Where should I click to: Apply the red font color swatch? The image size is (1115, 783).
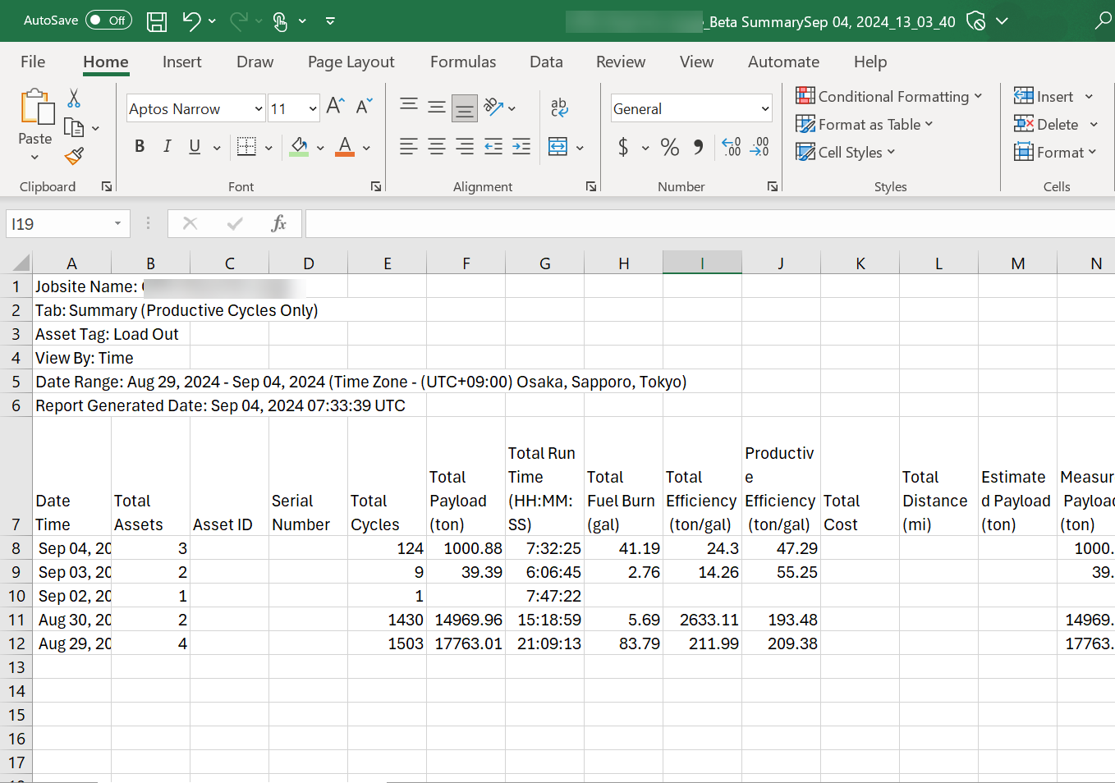coord(345,147)
